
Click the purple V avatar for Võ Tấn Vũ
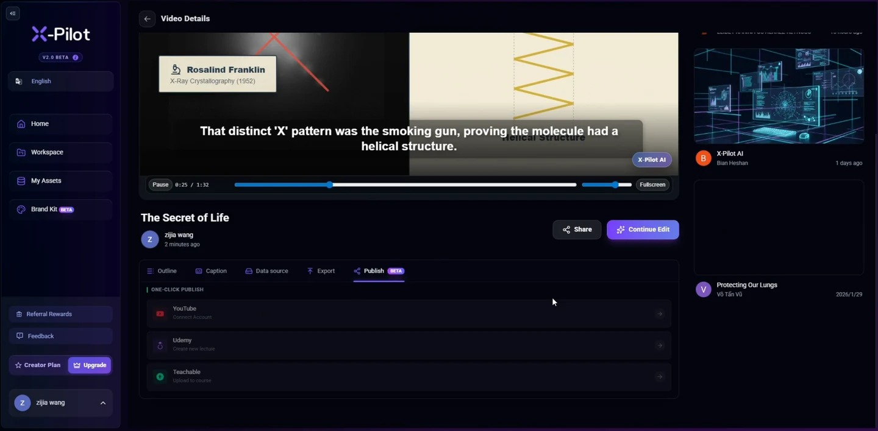click(x=704, y=289)
